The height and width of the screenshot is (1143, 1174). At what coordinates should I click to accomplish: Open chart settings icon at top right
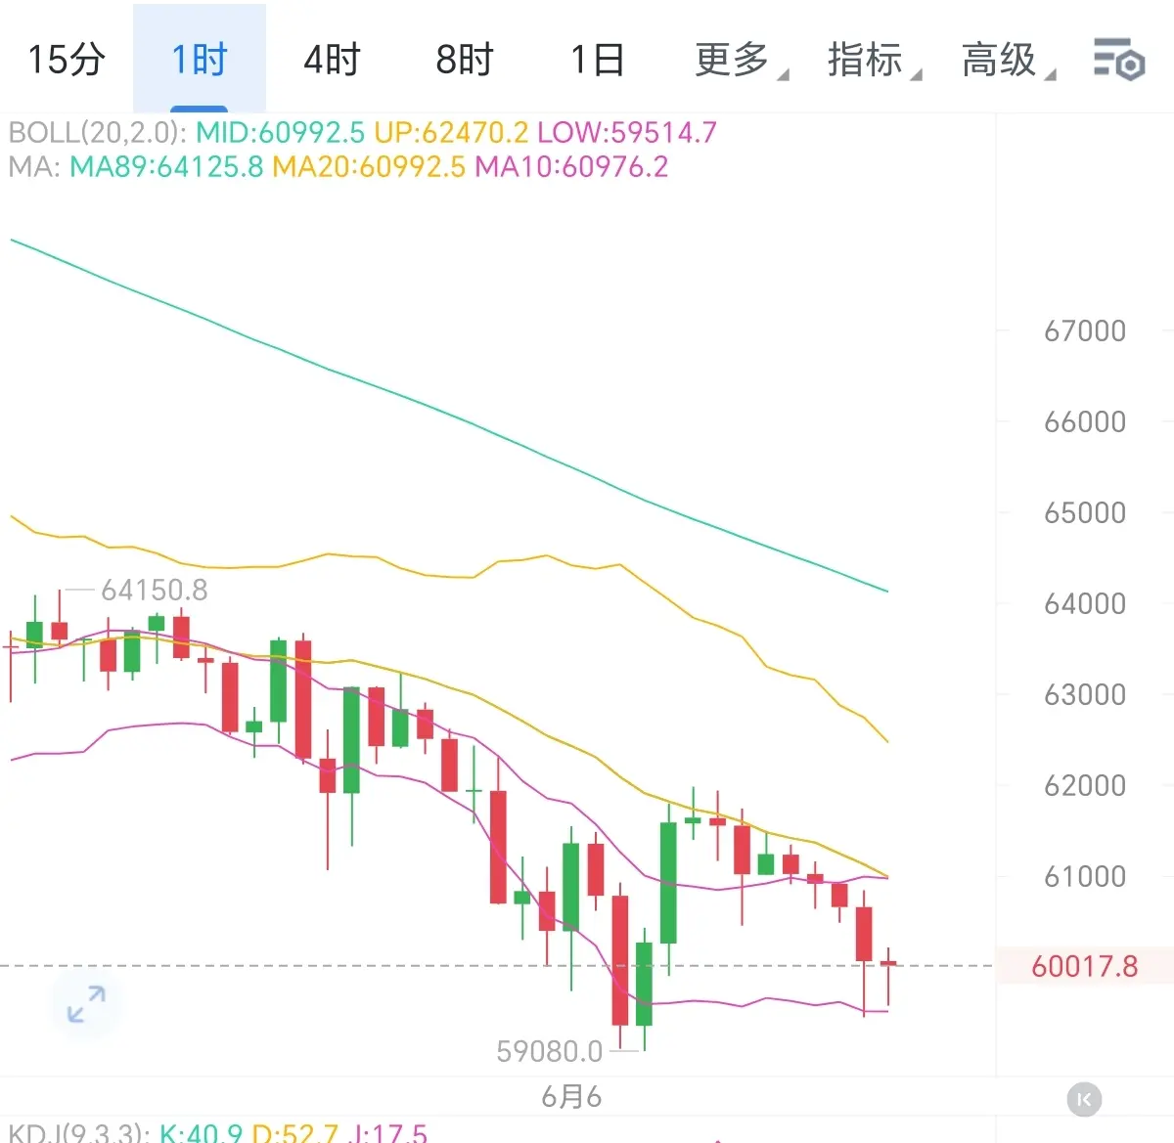[x=1118, y=60]
